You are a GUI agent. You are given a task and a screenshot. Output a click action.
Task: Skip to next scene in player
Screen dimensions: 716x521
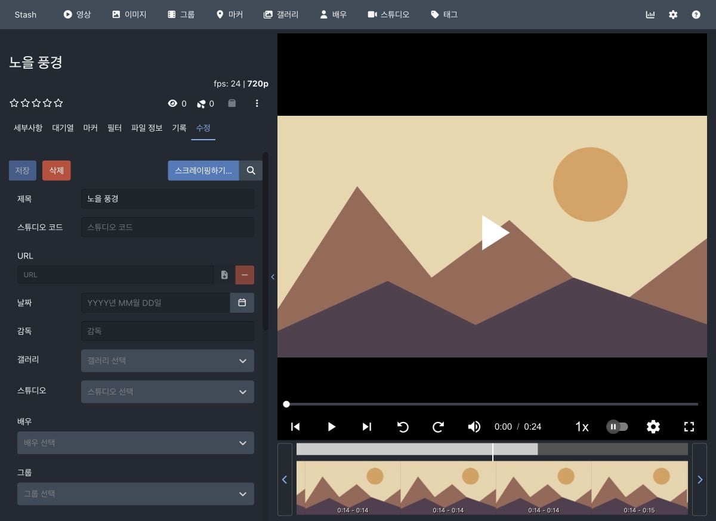pyautogui.click(x=367, y=426)
